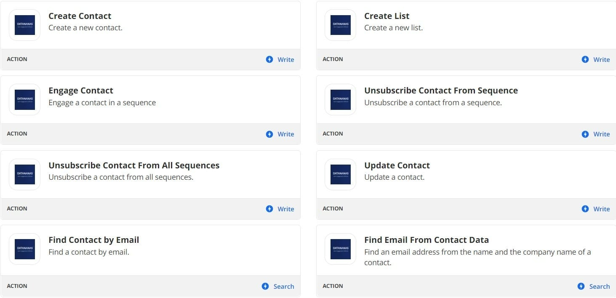The image size is (616, 298).
Task: Click the Write label on Update Contact card
Action: click(602, 209)
